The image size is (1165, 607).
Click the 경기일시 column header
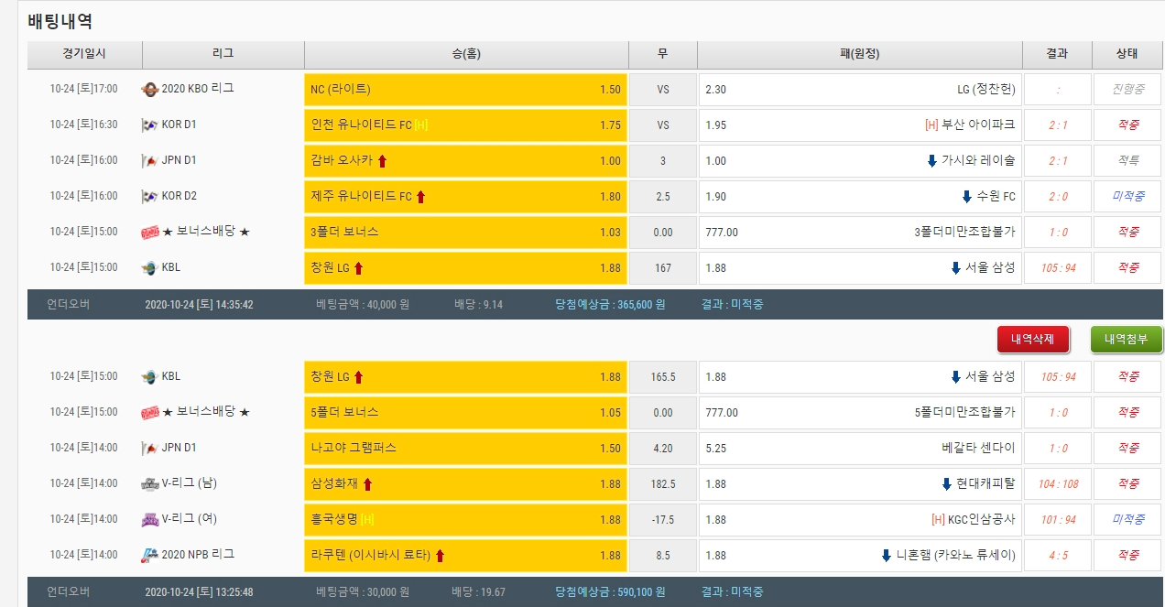coord(84,54)
